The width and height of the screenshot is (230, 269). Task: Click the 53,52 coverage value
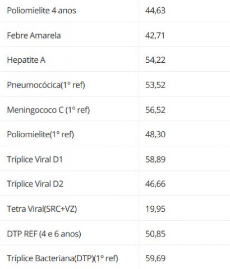[x=155, y=85]
